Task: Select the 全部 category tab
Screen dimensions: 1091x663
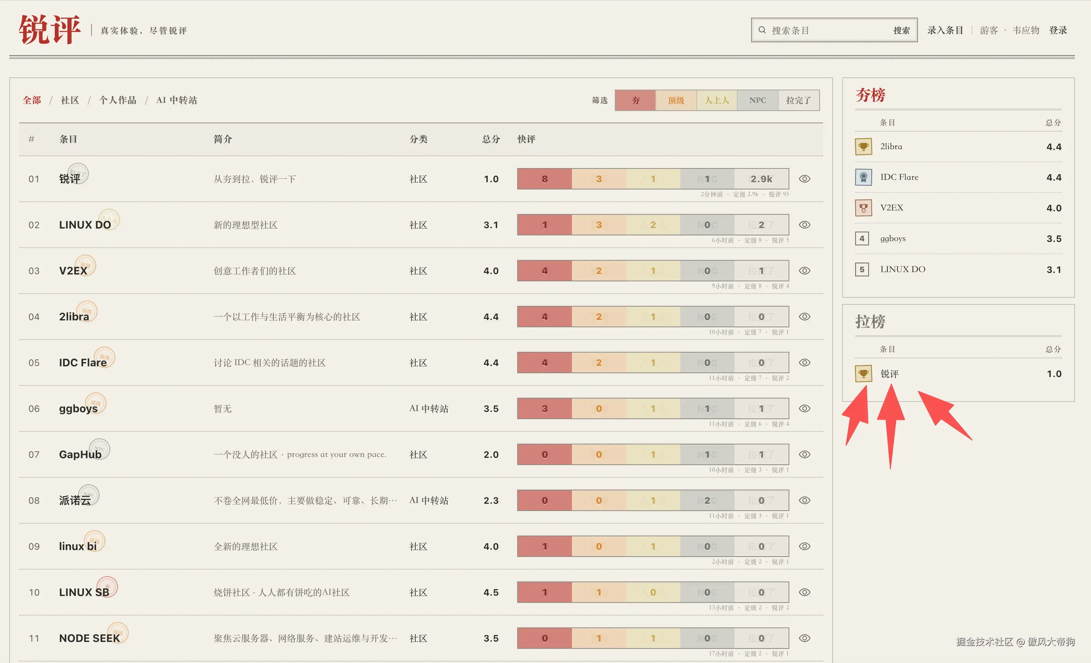Action: [32, 100]
